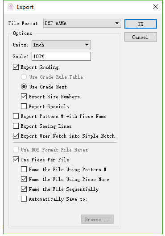Uncheck Export Grading checkbox
Viewport: 165px width, 236px height.
[16, 67]
